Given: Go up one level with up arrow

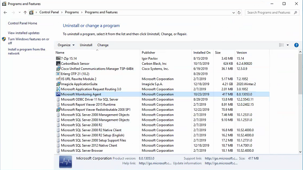Looking at the screenshot, I should [25, 12].
